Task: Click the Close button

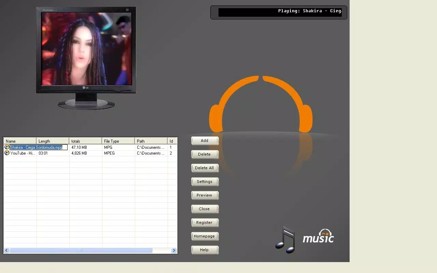Action: [205, 209]
